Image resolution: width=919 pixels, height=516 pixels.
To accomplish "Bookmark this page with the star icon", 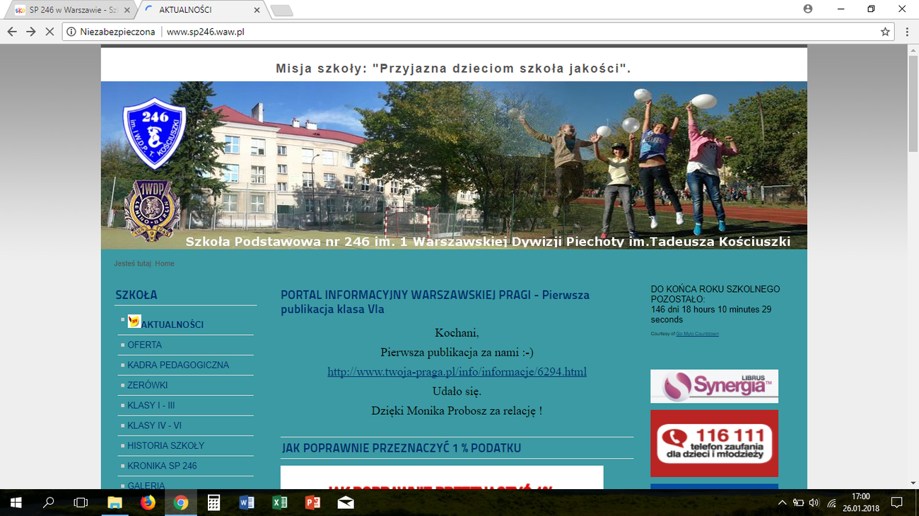I will pyautogui.click(x=885, y=32).
